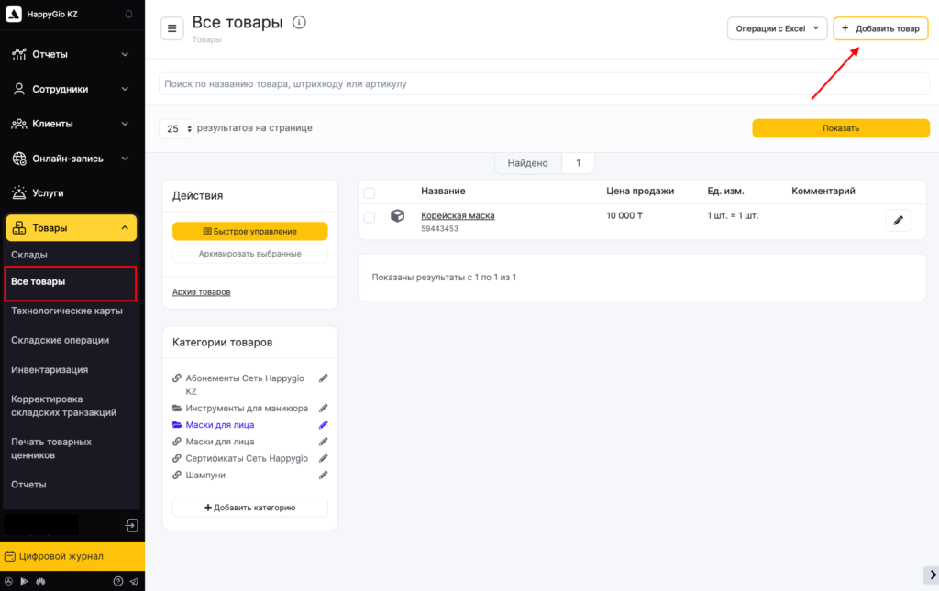Check the Корейская маска row checkbox
Viewport: 939px width, 591px height.
[370, 217]
